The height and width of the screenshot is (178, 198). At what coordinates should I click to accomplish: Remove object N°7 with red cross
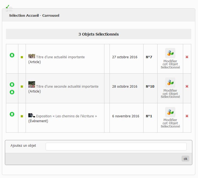187,57
